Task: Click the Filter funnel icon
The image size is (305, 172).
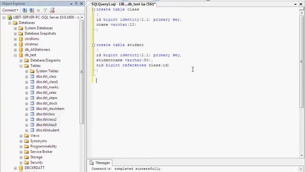Action: [45, 10]
